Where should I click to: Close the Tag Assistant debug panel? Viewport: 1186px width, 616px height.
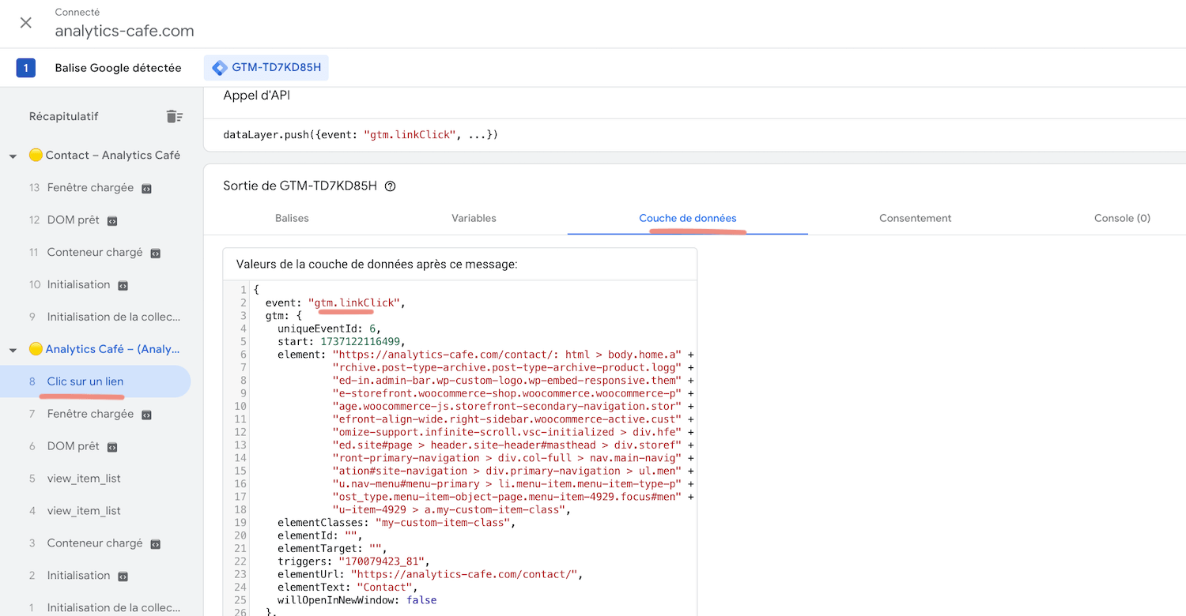(x=26, y=22)
